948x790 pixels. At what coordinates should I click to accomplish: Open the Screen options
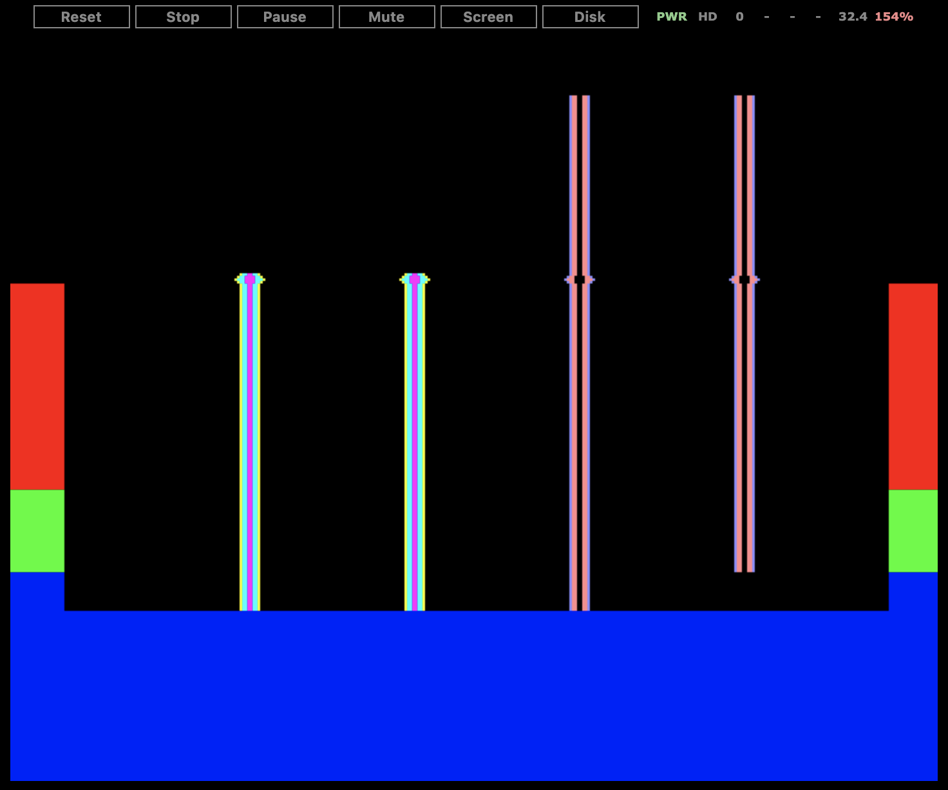tap(489, 17)
